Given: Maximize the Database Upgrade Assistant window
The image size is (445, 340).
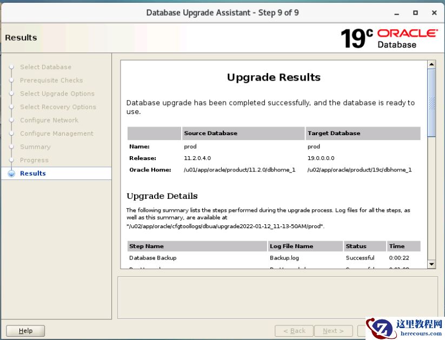Looking at the screenshot, I should point(415,13).
